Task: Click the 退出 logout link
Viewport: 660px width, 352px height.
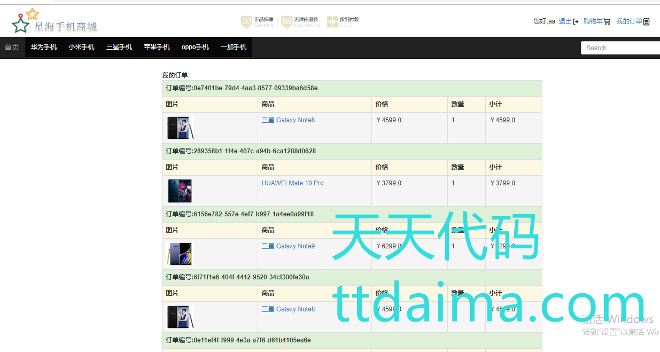Action: point(565,21)
